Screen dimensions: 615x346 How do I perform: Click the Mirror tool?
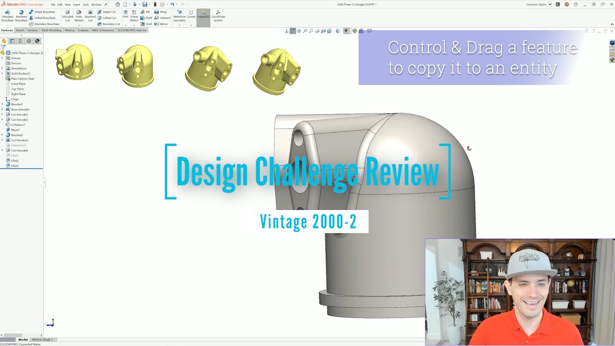pyautogui.click(x=161, y=24)
